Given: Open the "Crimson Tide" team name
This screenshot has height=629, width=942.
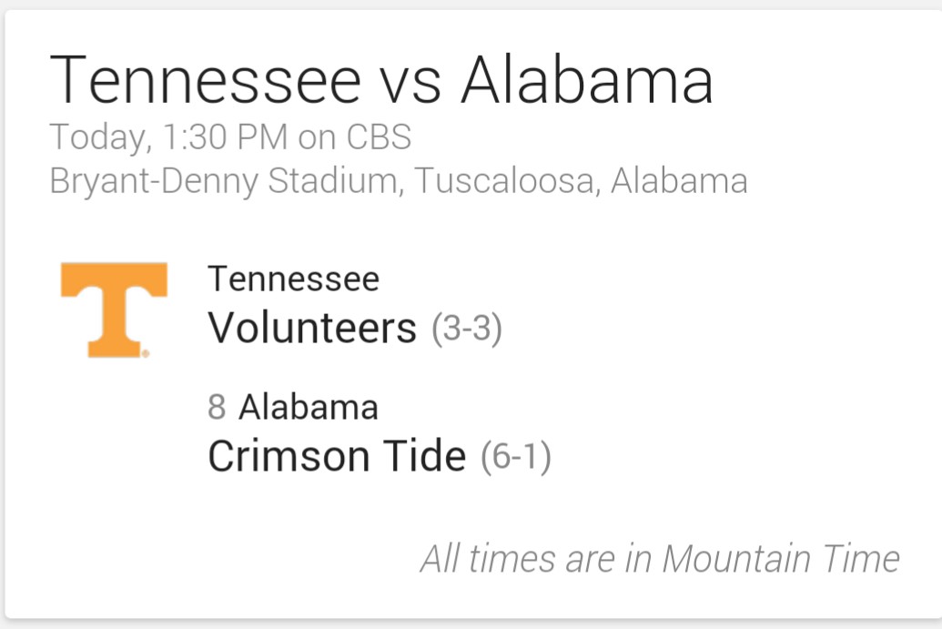Looking at the screenshot, I should [x=337, y=456].
